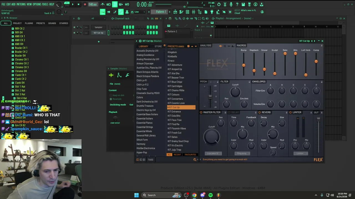Image resolution: width=355 pixels, height=199 pixels.
Task: Go to next preset arrow in FLEX title bar
Action: point(315,41)
